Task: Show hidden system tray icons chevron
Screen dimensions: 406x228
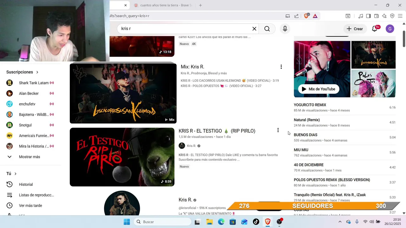Action: pyautogui.click(x=340, y=222)
